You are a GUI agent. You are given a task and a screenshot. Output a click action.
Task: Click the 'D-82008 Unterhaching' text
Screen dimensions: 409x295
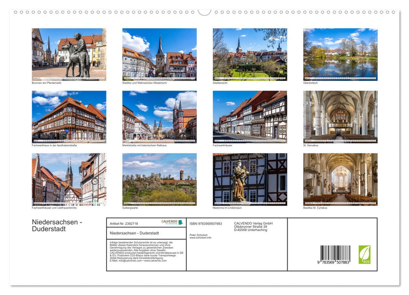(250, 230)
